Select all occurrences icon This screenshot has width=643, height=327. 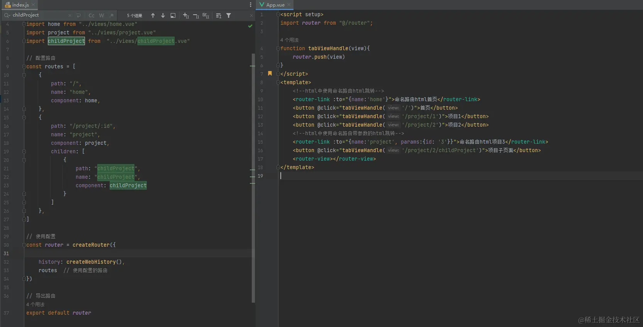(x=206, y=15)
